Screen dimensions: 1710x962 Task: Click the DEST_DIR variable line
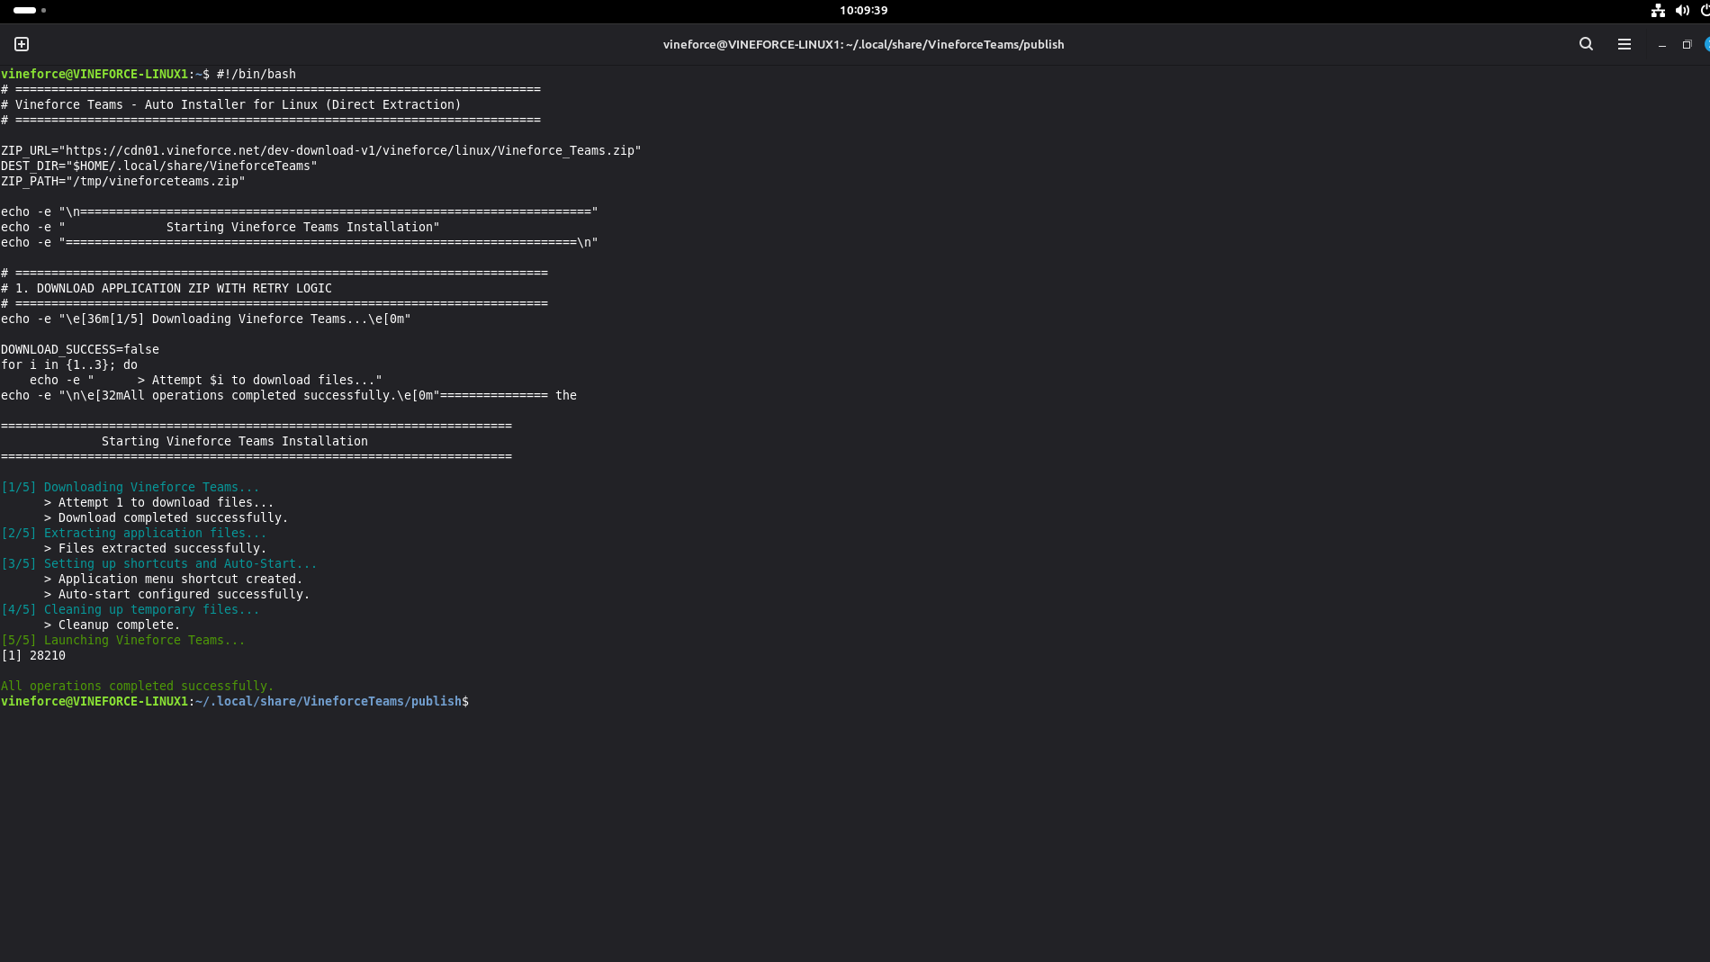coord(159,166)
